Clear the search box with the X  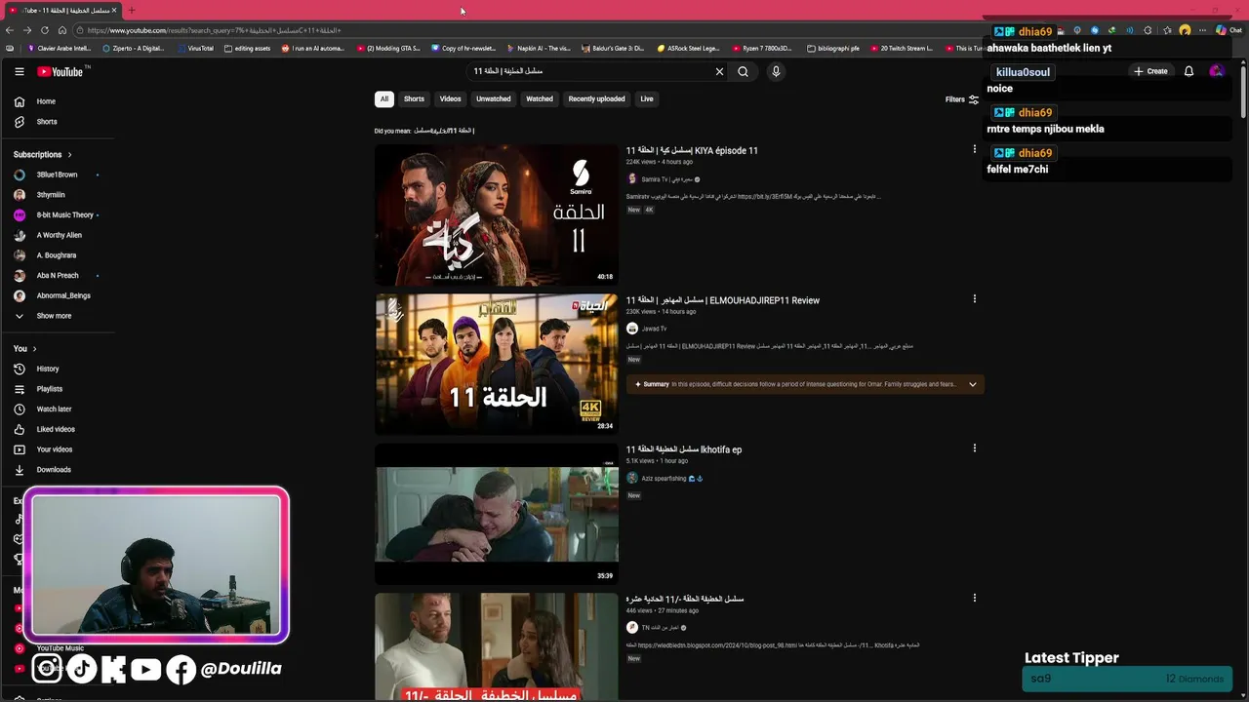coord(720,71)
